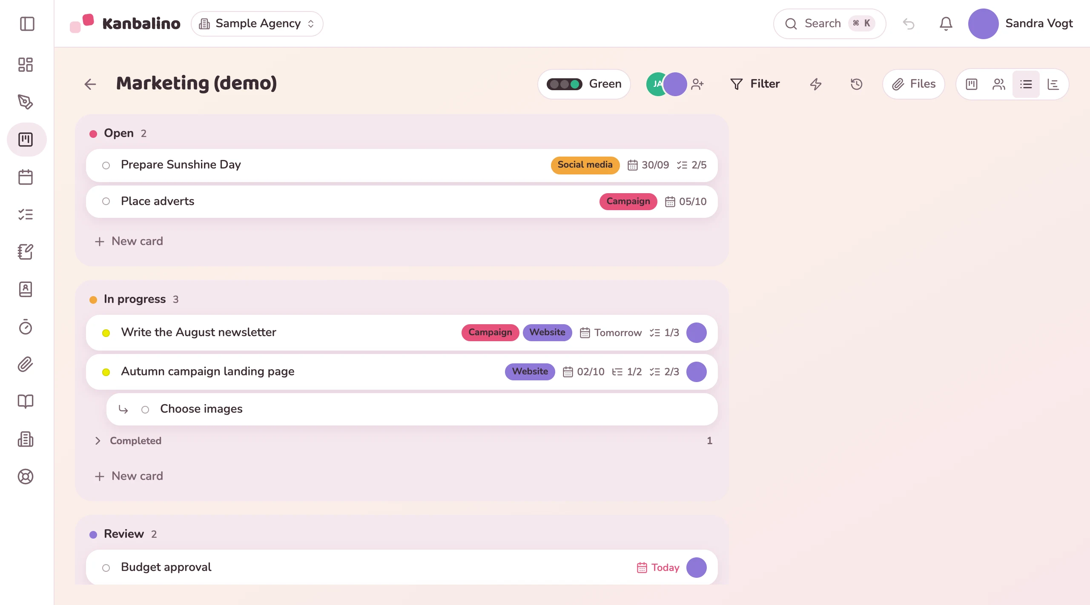Open the contacts book icon in sidebar
Viewport: 1090px width, 605px height.
26,289
